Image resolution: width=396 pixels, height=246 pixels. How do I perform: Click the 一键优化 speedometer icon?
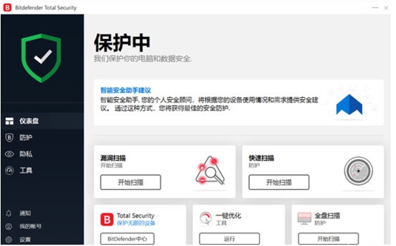pos(205,218)
